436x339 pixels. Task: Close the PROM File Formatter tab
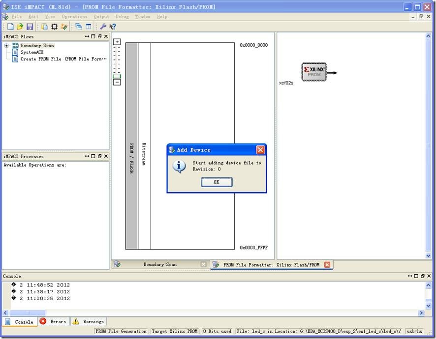[326, 265]
